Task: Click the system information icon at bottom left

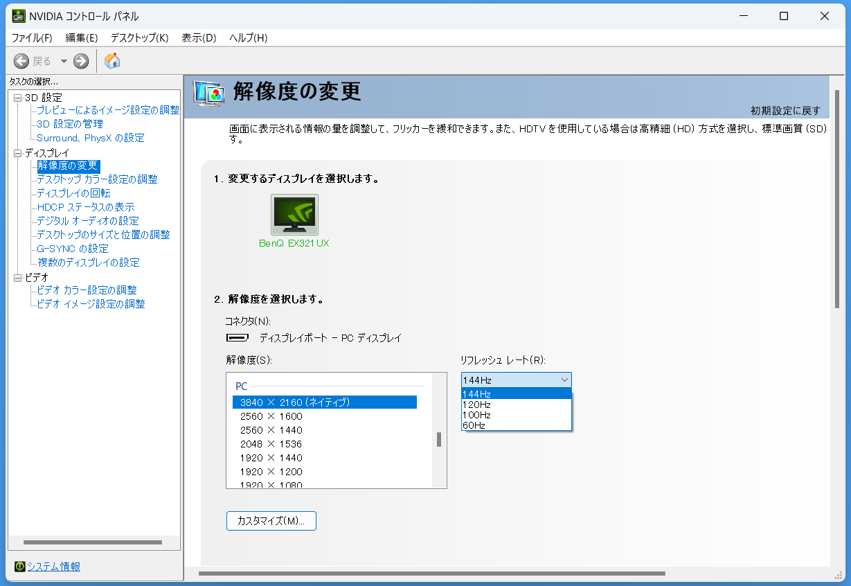Action: (19, 567)
